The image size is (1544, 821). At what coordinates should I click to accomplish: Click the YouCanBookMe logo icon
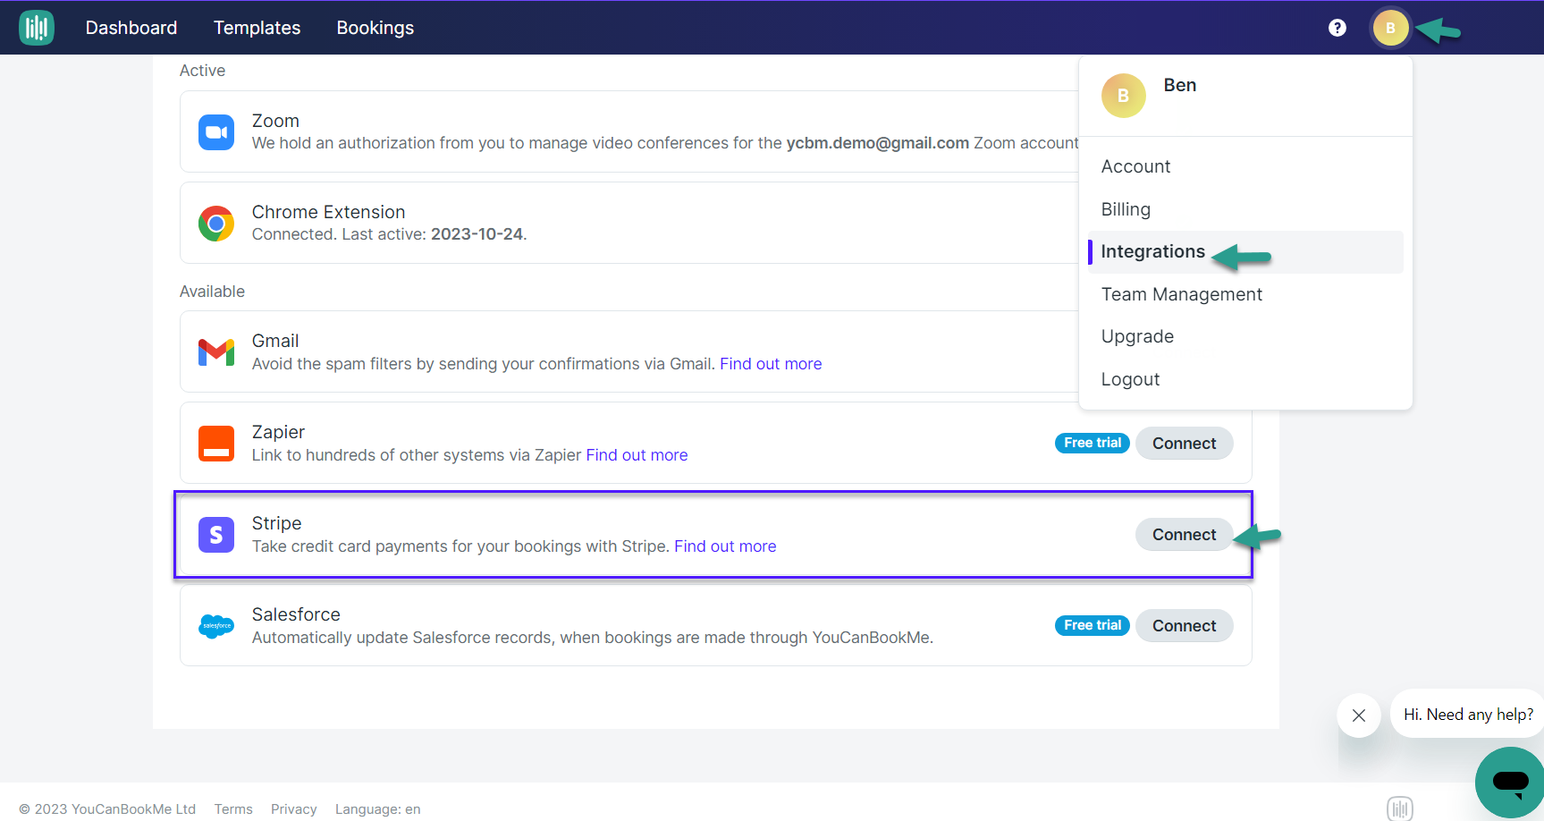37,28
